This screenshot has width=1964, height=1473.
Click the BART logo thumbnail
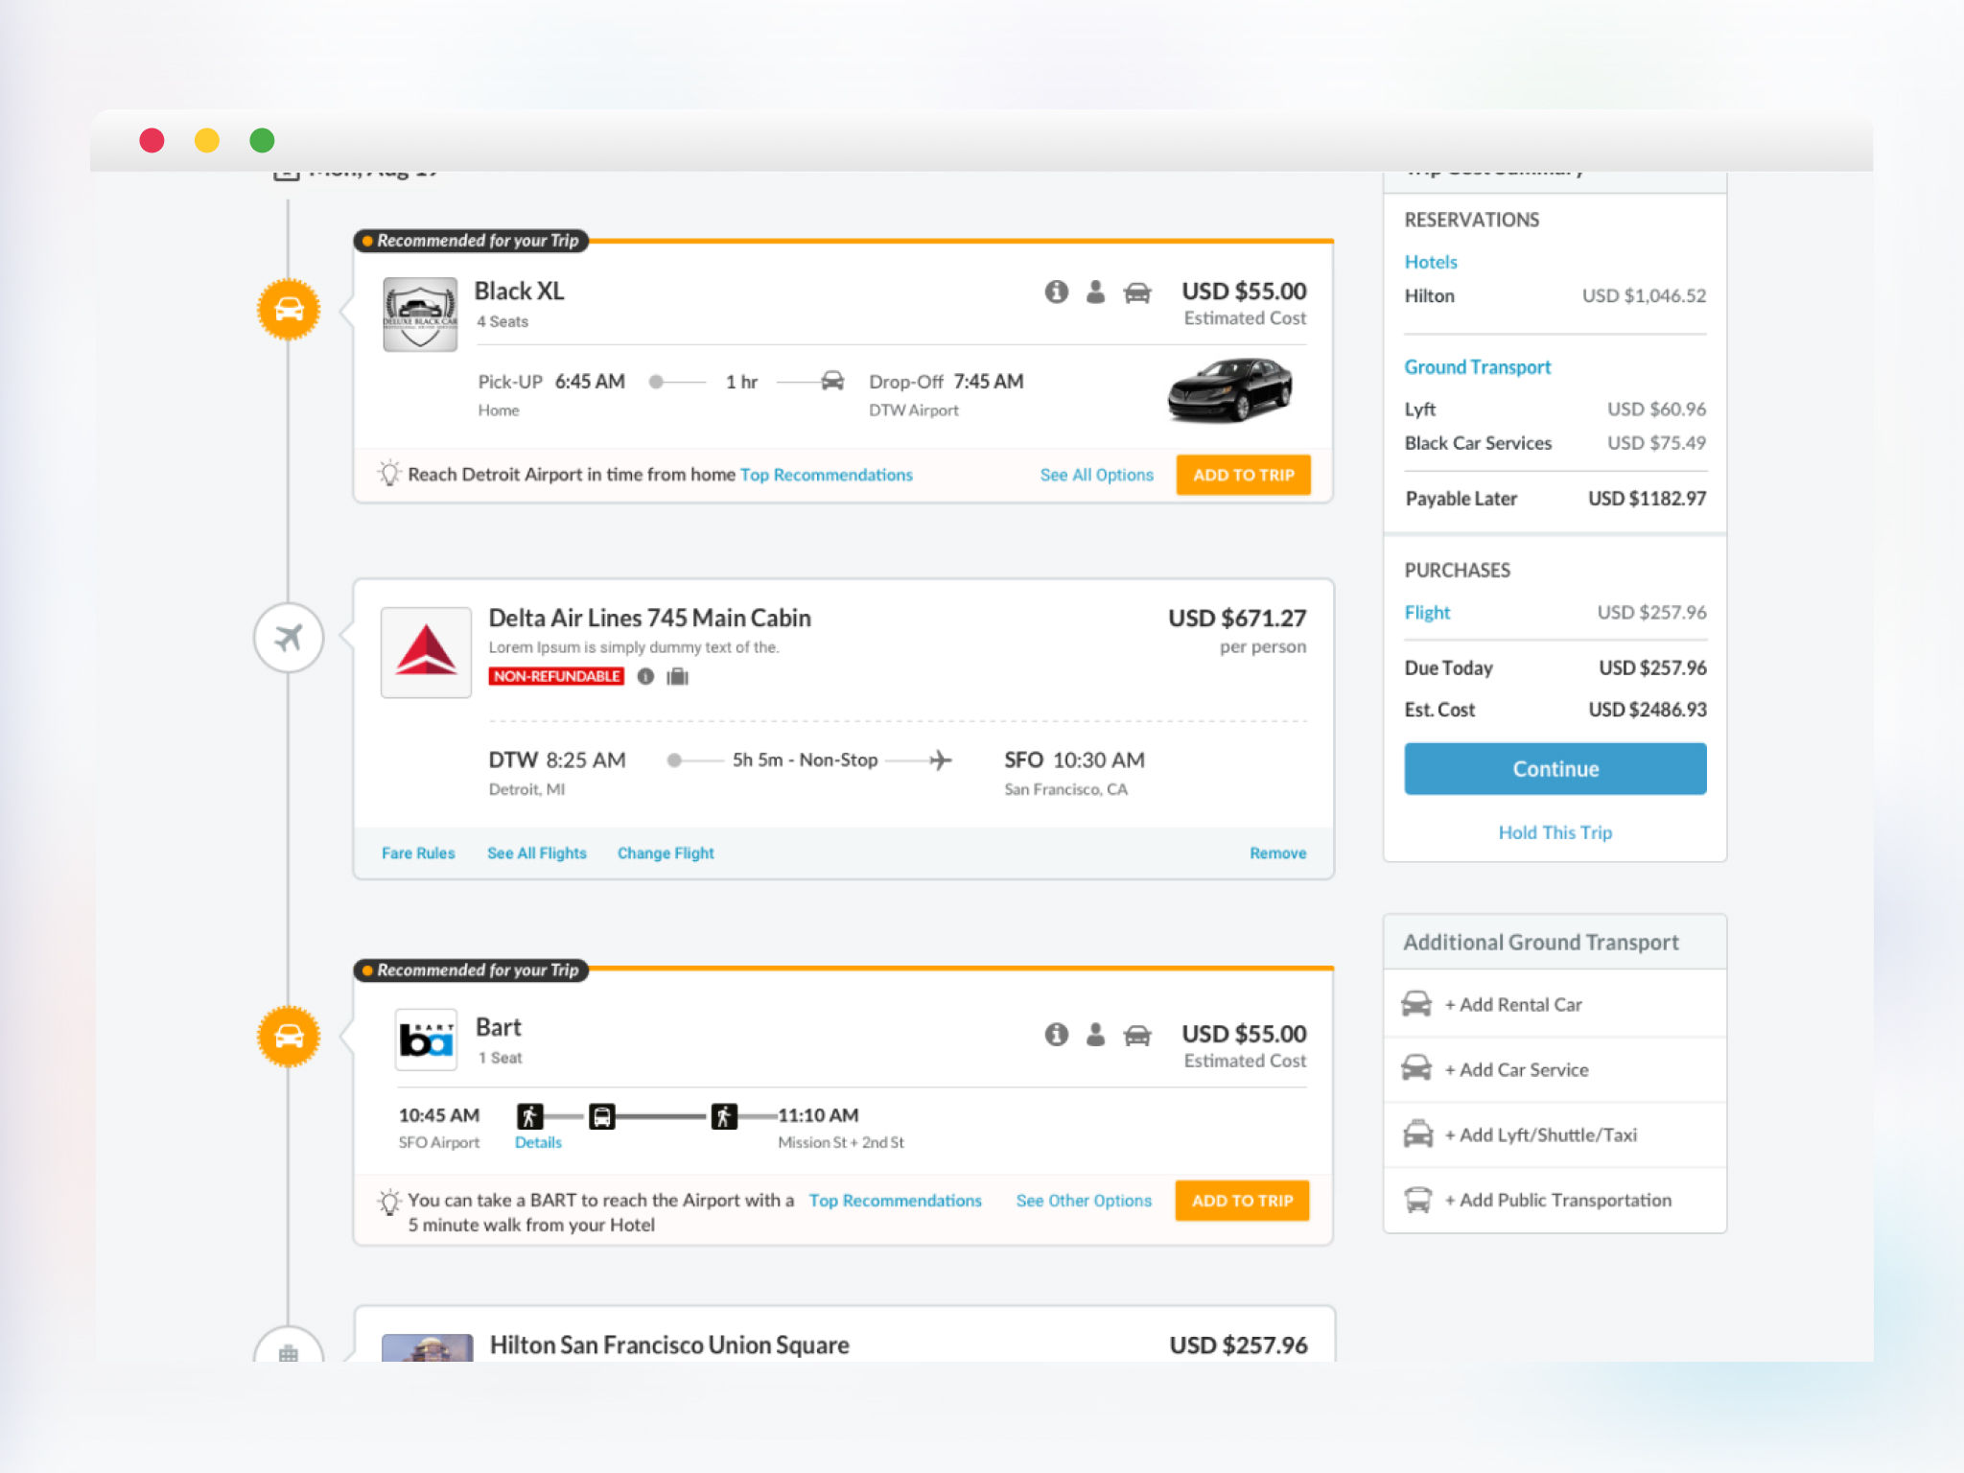[426, 1040]
